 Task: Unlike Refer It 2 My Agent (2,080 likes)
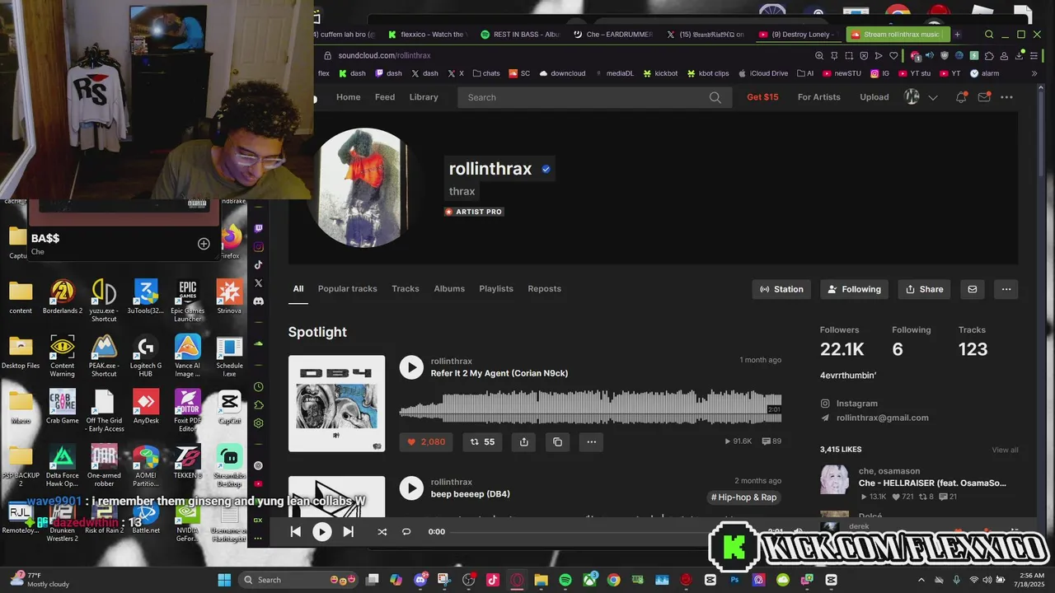tap(426, 442)
